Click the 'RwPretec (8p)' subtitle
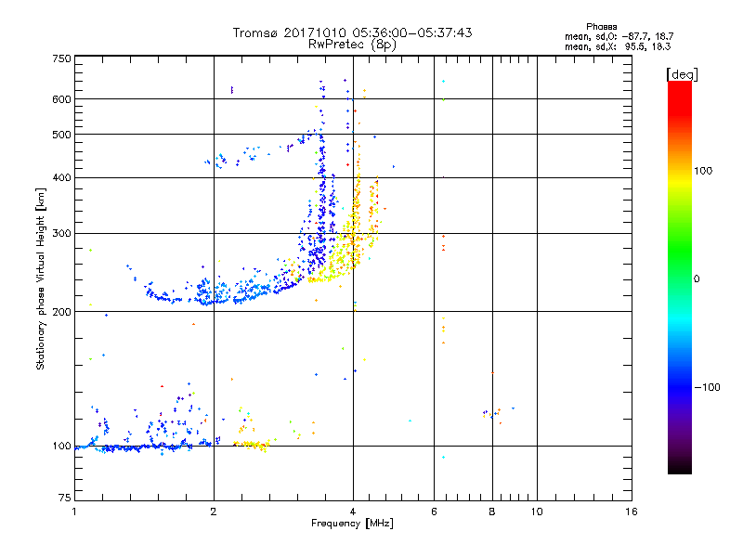This screenshot has width=743, height=557. click(352, 45)
